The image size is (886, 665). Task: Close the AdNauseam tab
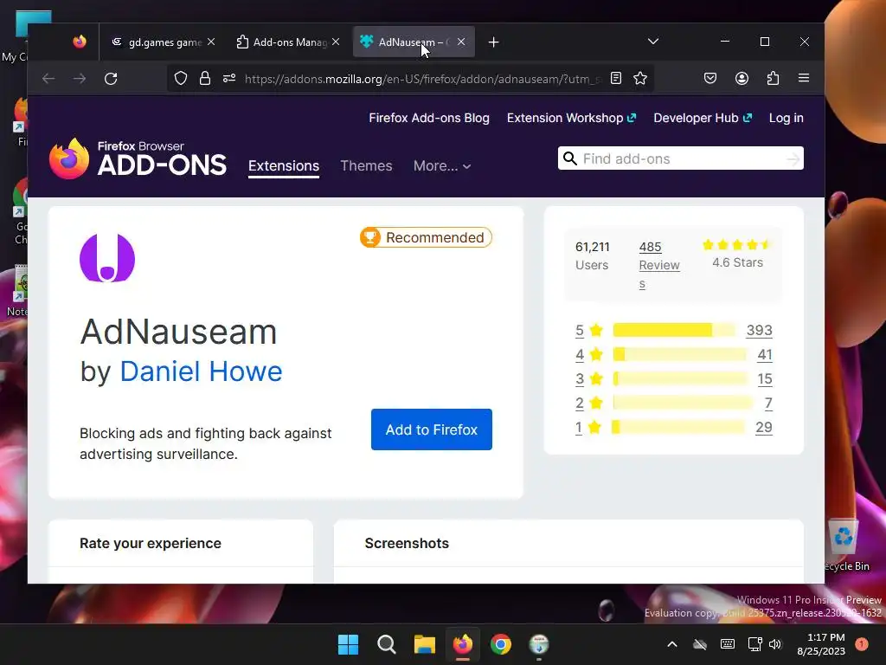(x=461, y=42)
